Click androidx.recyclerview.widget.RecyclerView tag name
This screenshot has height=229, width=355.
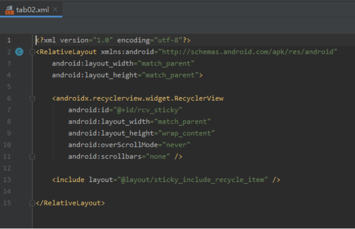[x=140, y=98]
